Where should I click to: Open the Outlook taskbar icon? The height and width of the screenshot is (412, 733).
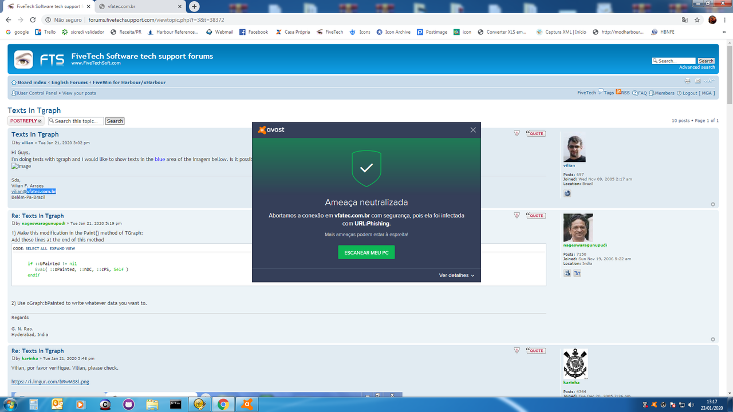(57, 405)
